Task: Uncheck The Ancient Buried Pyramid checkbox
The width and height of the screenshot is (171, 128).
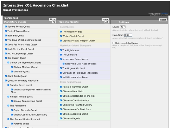Action: 8,119
